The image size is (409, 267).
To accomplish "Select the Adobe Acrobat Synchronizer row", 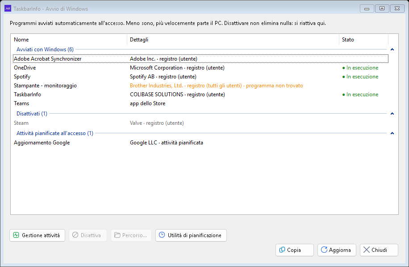I will click(x=200, y=59).
